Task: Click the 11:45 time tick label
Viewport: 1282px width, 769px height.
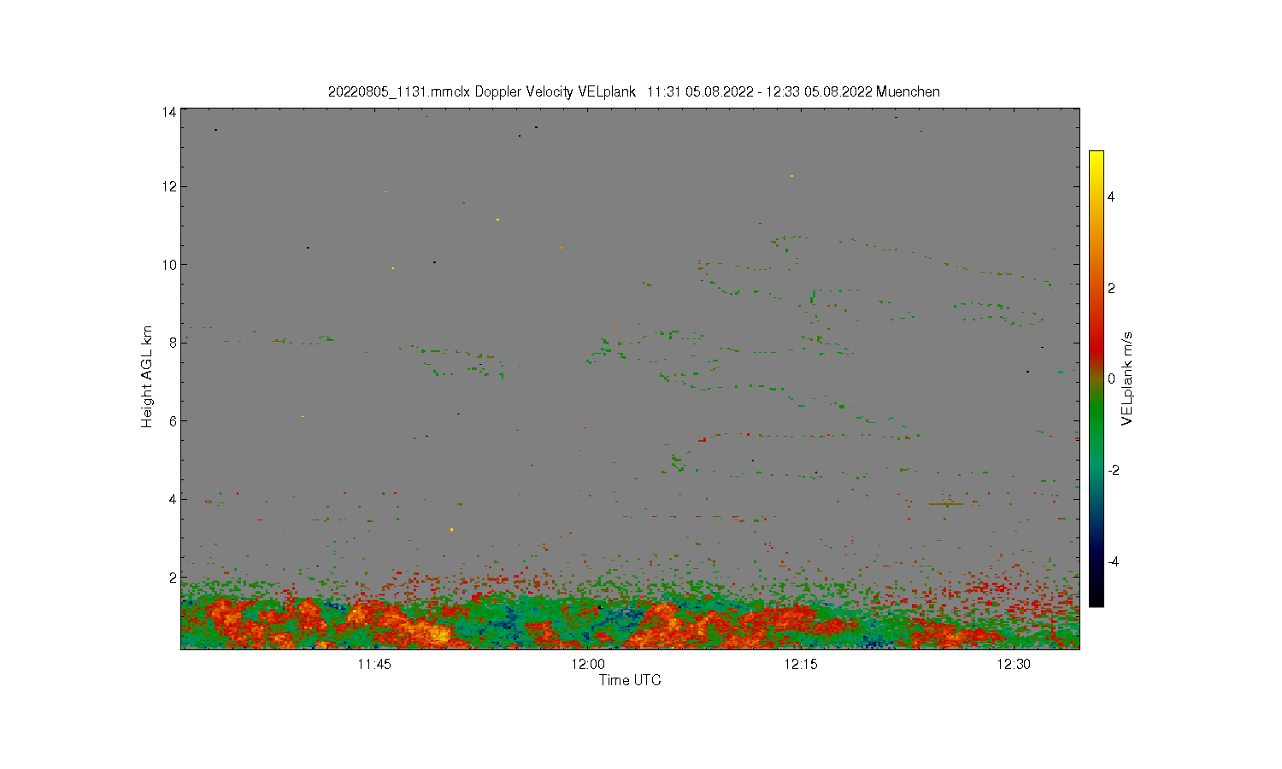Action: tap(373, 665)
